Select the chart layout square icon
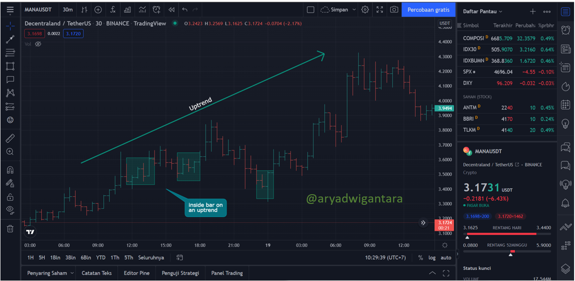This screenshot has height=281, width=575. click(x=310, y=9)
